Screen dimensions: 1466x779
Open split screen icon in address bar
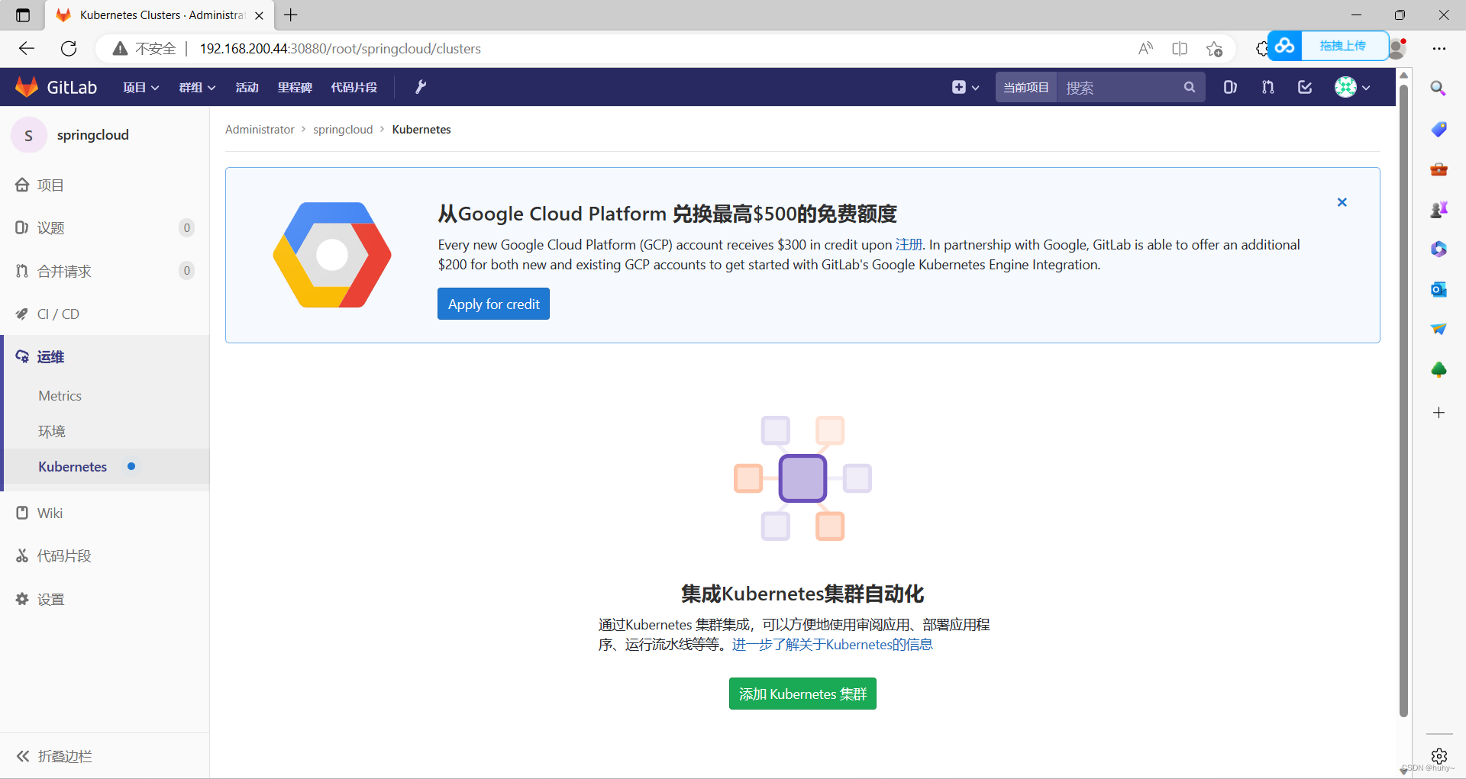click(x=1180, y=49)
